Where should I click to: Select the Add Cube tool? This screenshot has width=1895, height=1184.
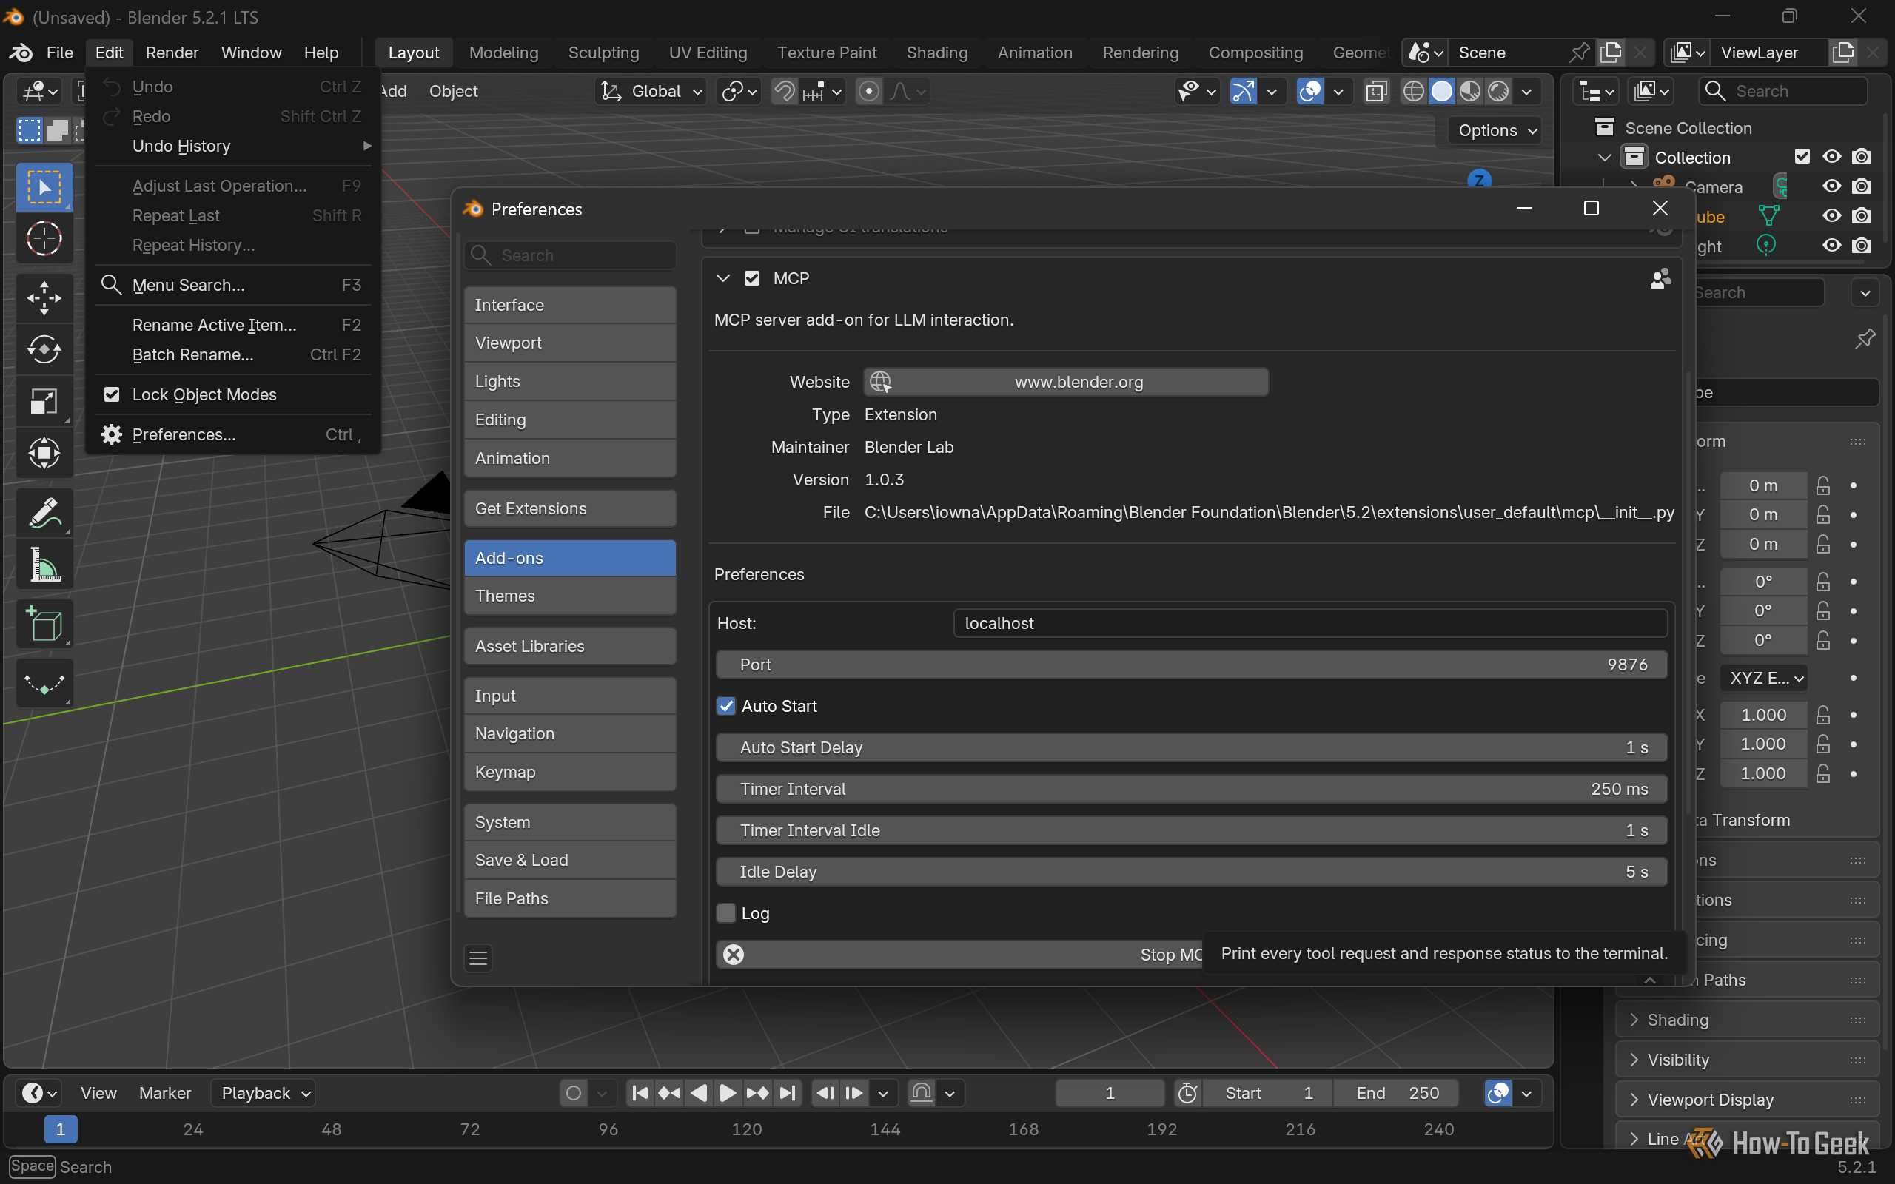click(44, 624)
